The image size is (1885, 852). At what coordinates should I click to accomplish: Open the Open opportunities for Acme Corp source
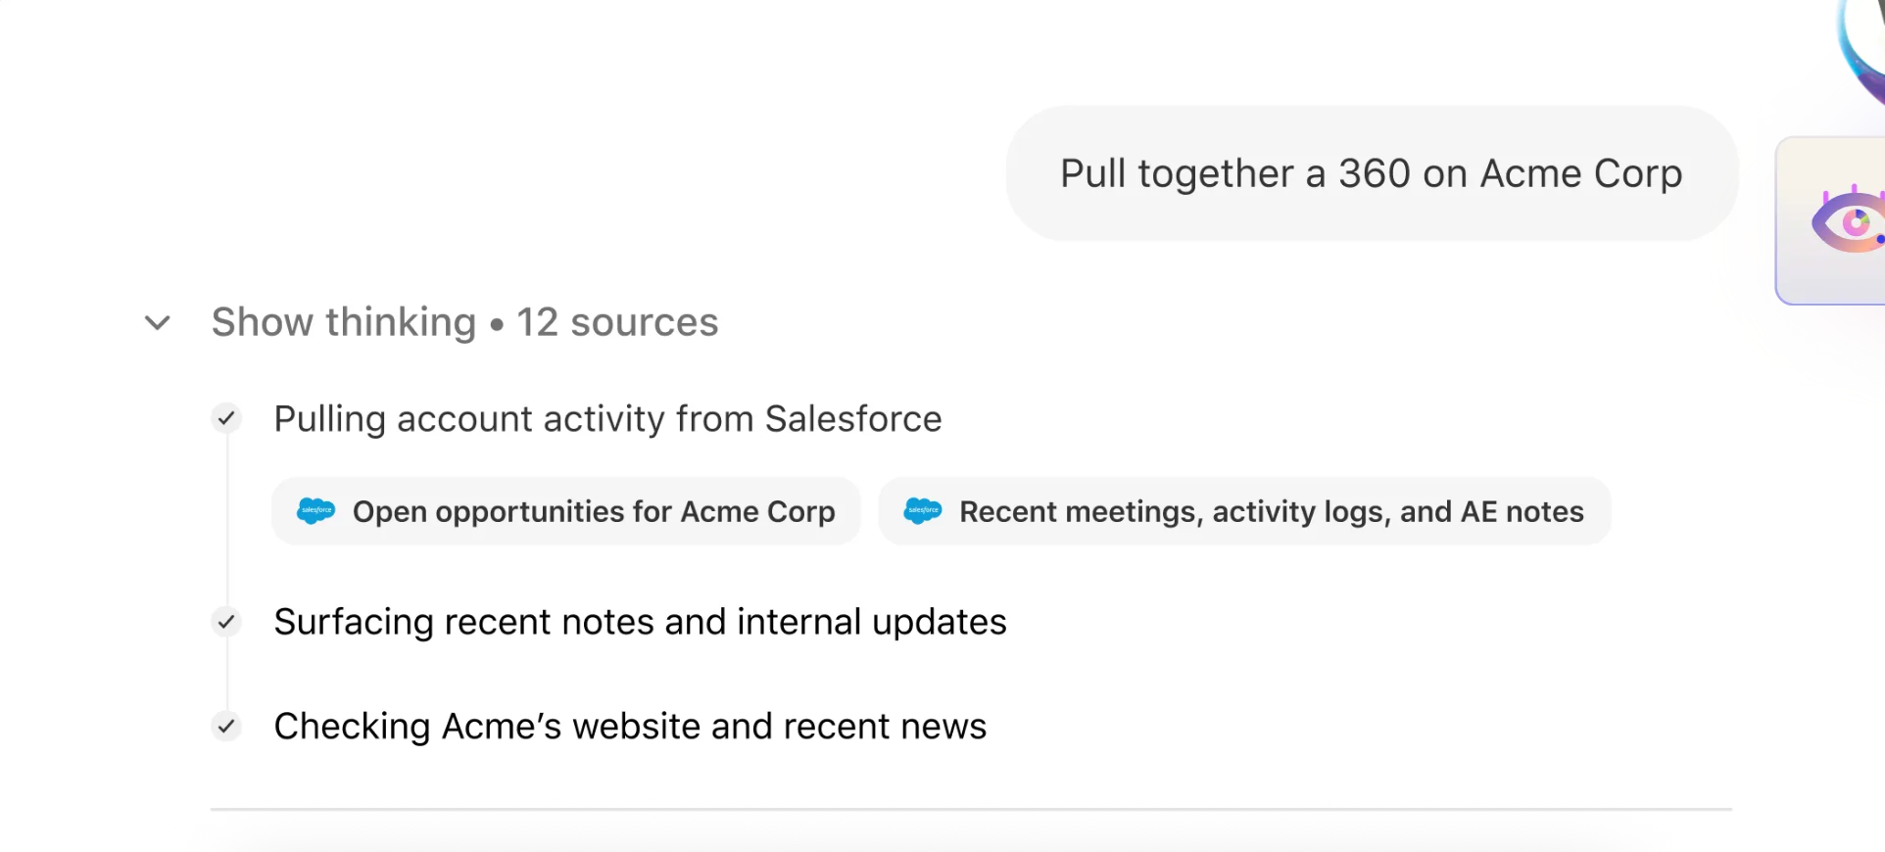tap(566, 511)
